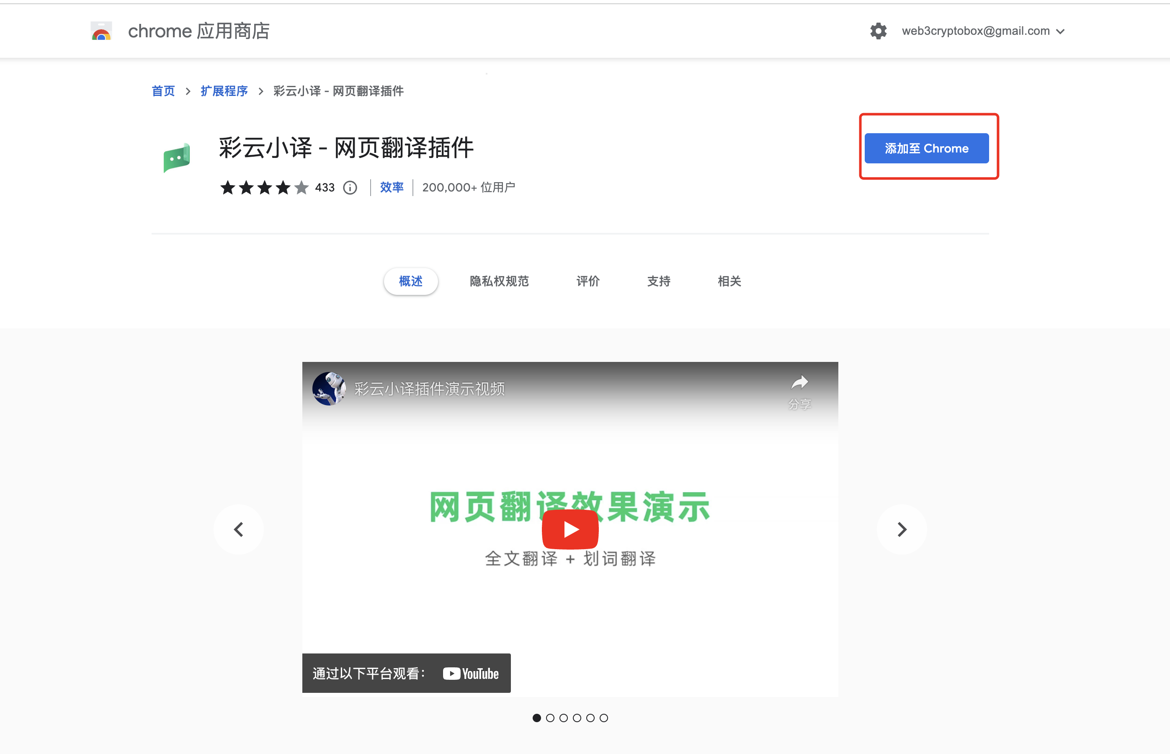Select the second carousel dot
1170x754 pixels.
pos(550,718)
